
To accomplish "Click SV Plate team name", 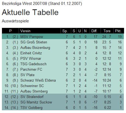I will click(x=27, y=75).
